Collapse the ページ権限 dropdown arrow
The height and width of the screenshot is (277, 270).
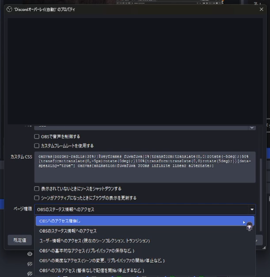[x=252, y=209]
